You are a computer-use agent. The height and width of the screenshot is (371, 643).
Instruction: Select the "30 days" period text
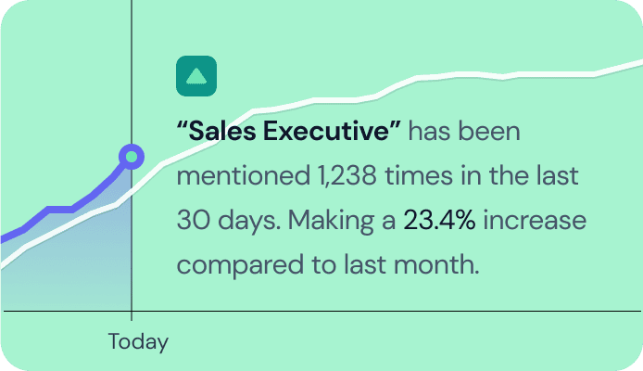(x=225, y=221)
